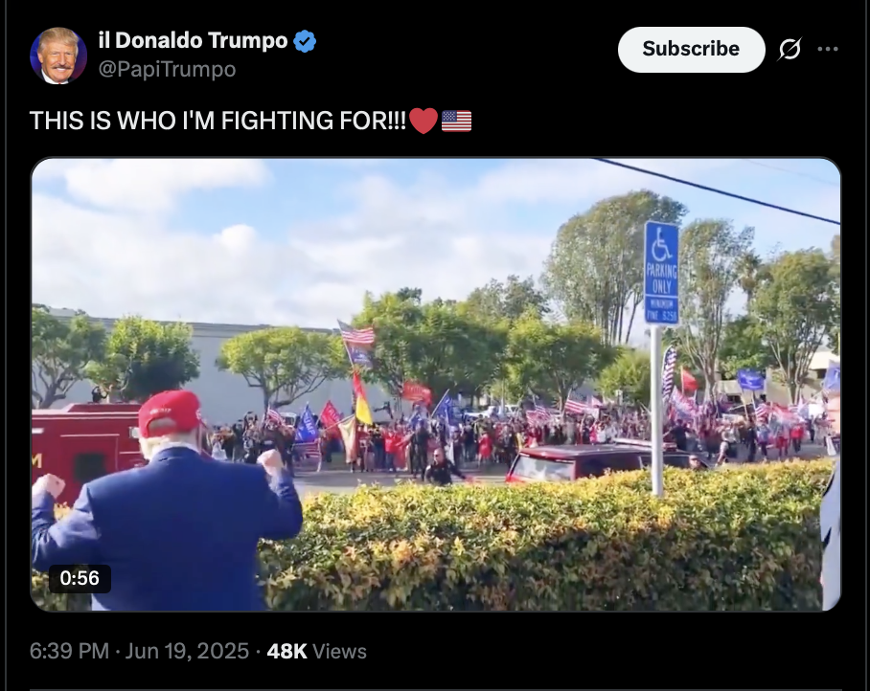The image size is (870, 691).
Task: Click the @PapiTrumpo handle
Action: click(x=167, y=69)
